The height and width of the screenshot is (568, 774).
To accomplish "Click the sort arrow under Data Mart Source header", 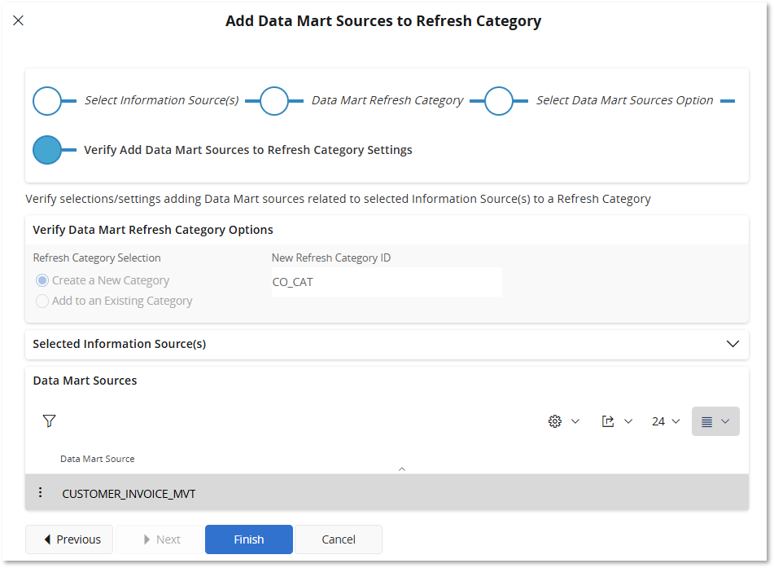I will point(402,469).
